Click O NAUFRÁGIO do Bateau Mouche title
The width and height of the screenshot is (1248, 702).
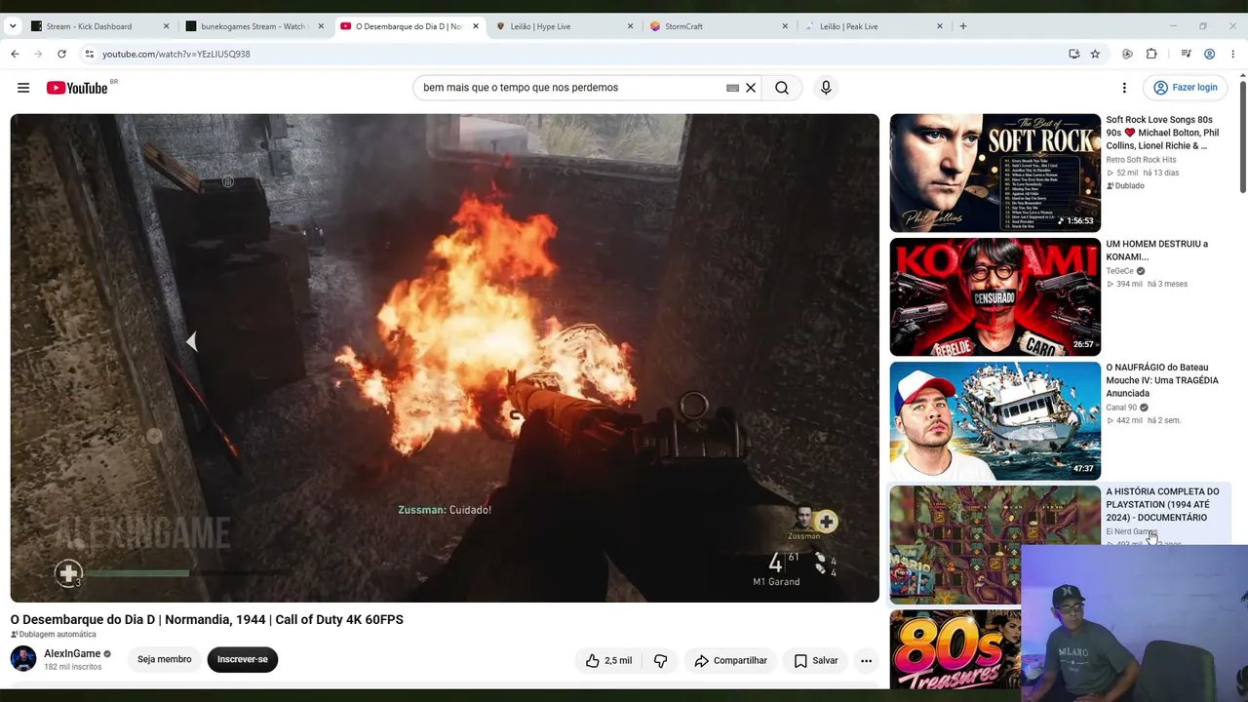coord(1162,380)
